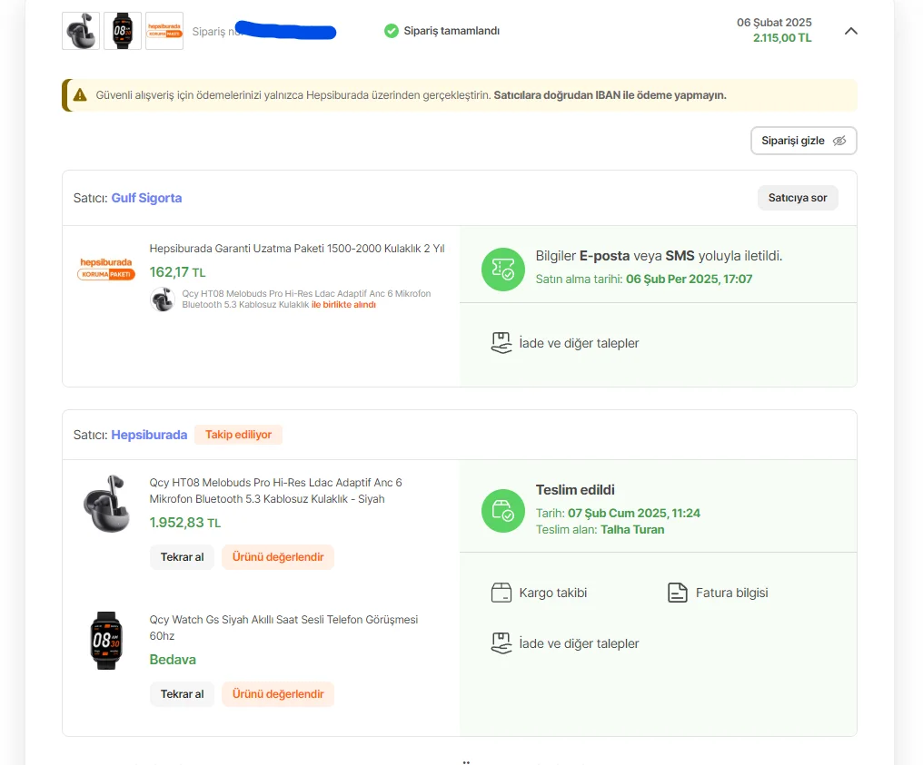
Task: Open İade ve diğer talepler for the warranty package
Action: coord(565,343)
